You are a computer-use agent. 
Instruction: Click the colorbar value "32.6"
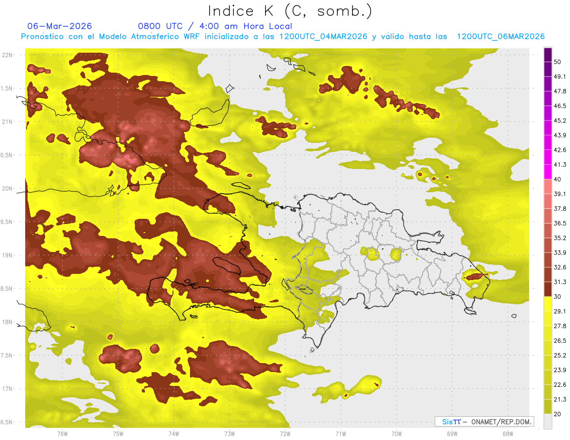tap(560, 267)
